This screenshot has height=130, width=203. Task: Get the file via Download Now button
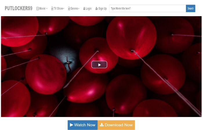tap(116, 125)
